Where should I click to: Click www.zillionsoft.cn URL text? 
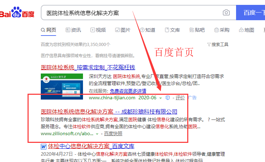[67, 134]
